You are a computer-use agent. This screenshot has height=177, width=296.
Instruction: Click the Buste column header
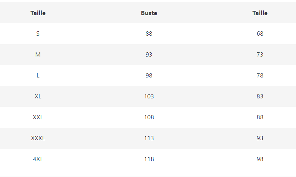[149, 13]
